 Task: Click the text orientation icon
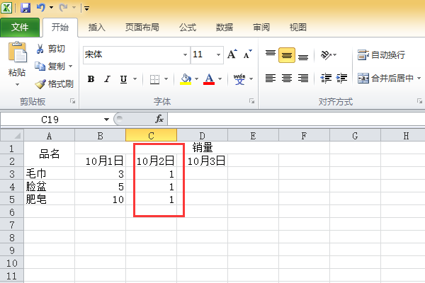point(326,55)
